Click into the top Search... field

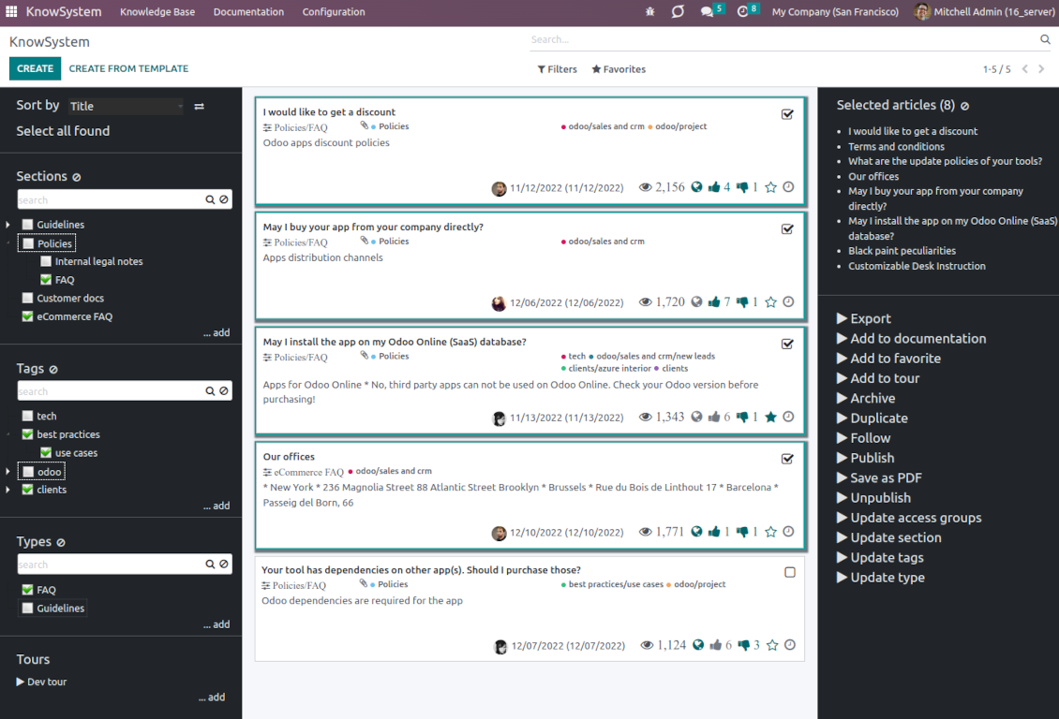pos(783,39)
